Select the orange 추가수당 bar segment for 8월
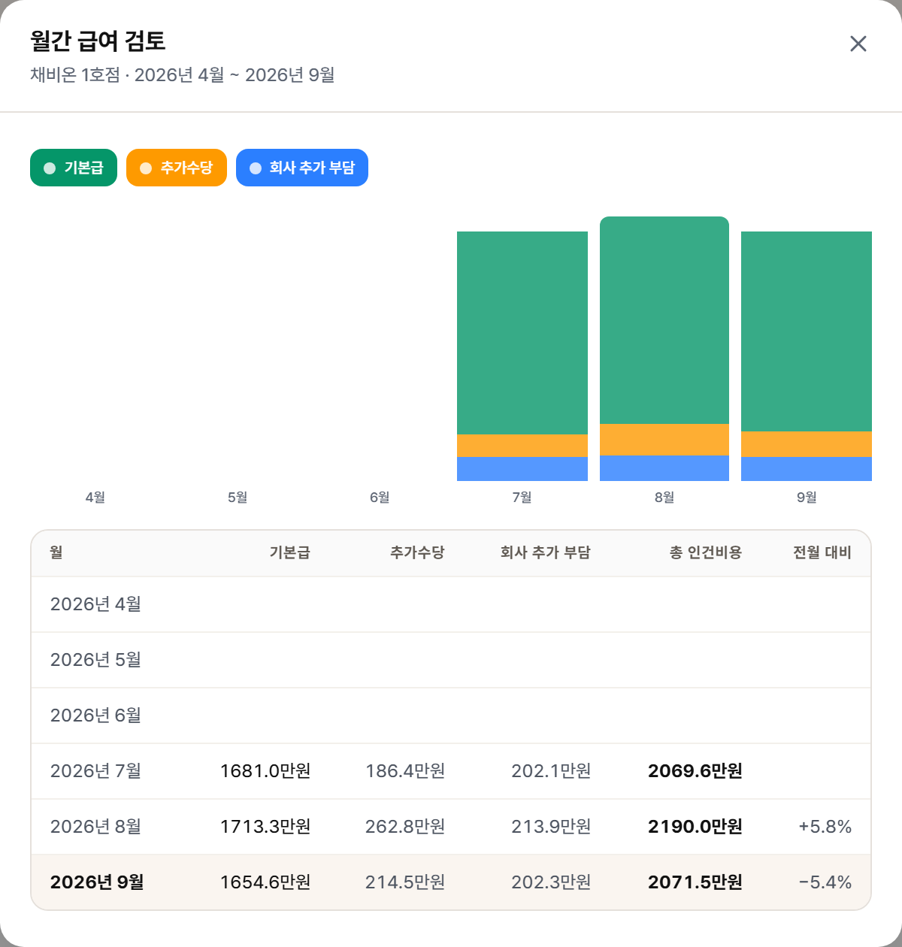The height and width of the screenshot is (947, 902). pyautogui.click(x=664, y=440)
